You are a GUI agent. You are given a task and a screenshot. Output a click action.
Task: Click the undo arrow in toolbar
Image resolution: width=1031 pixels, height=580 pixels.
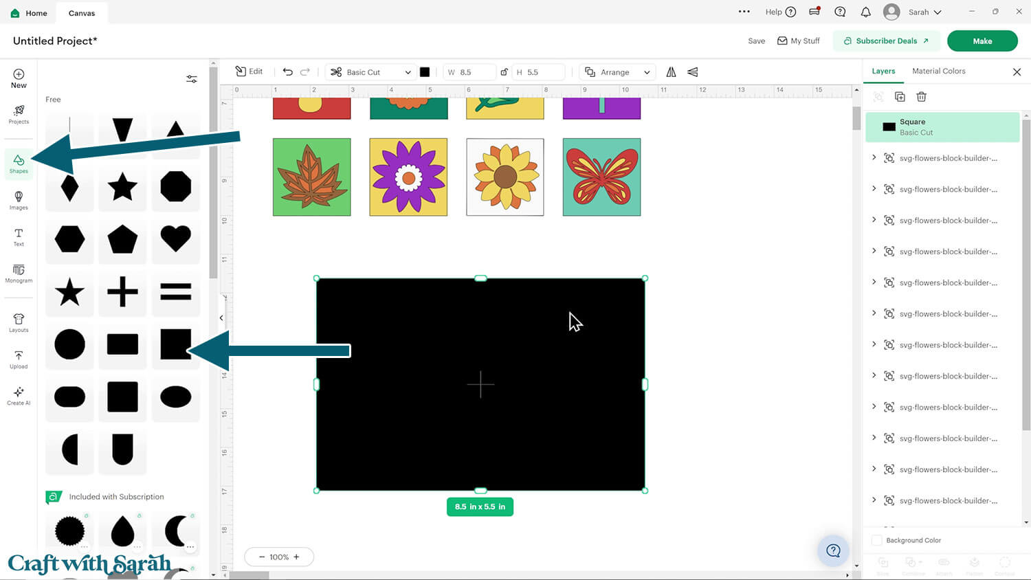click(x=287, y=72)
